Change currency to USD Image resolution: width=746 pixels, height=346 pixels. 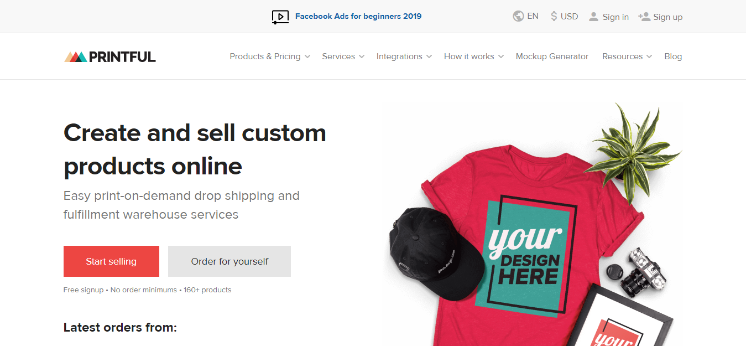568,16
